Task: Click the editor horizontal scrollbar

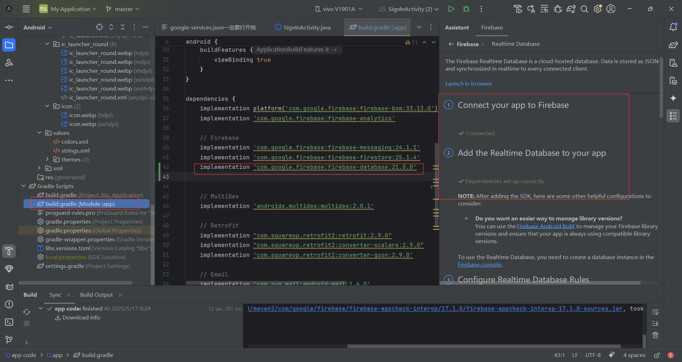Action: [x=266, y=283]
